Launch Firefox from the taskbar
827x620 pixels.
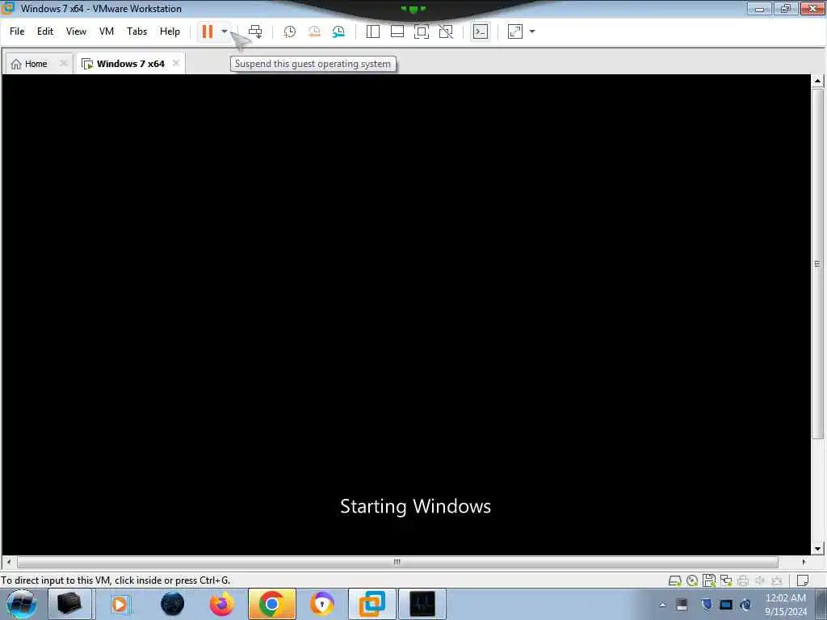coord(222,604)
